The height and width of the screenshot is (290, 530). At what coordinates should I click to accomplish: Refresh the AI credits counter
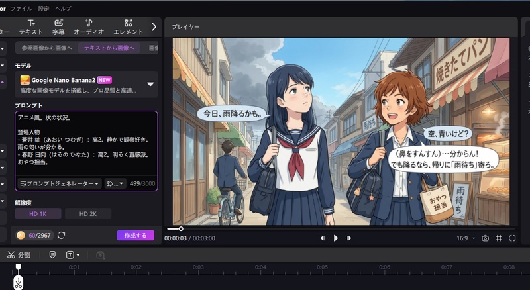coord(61,235)
